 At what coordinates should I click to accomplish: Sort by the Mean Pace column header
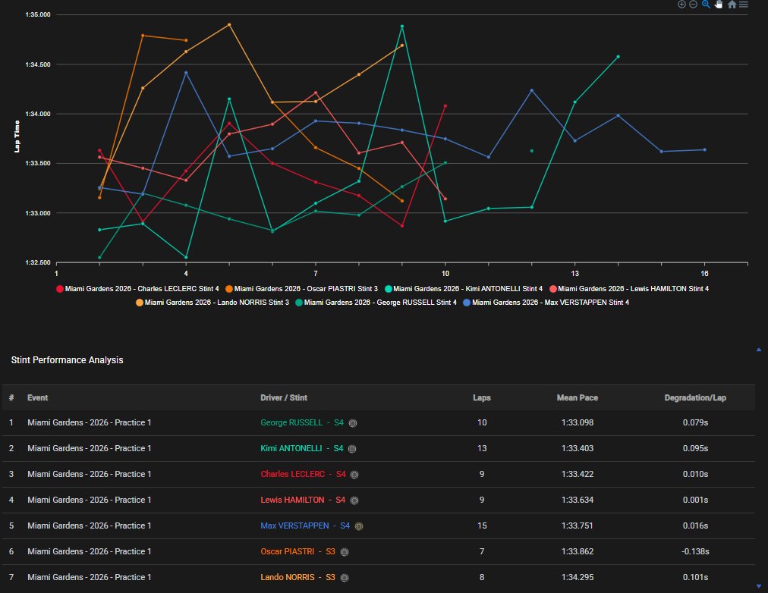[578, 398]
